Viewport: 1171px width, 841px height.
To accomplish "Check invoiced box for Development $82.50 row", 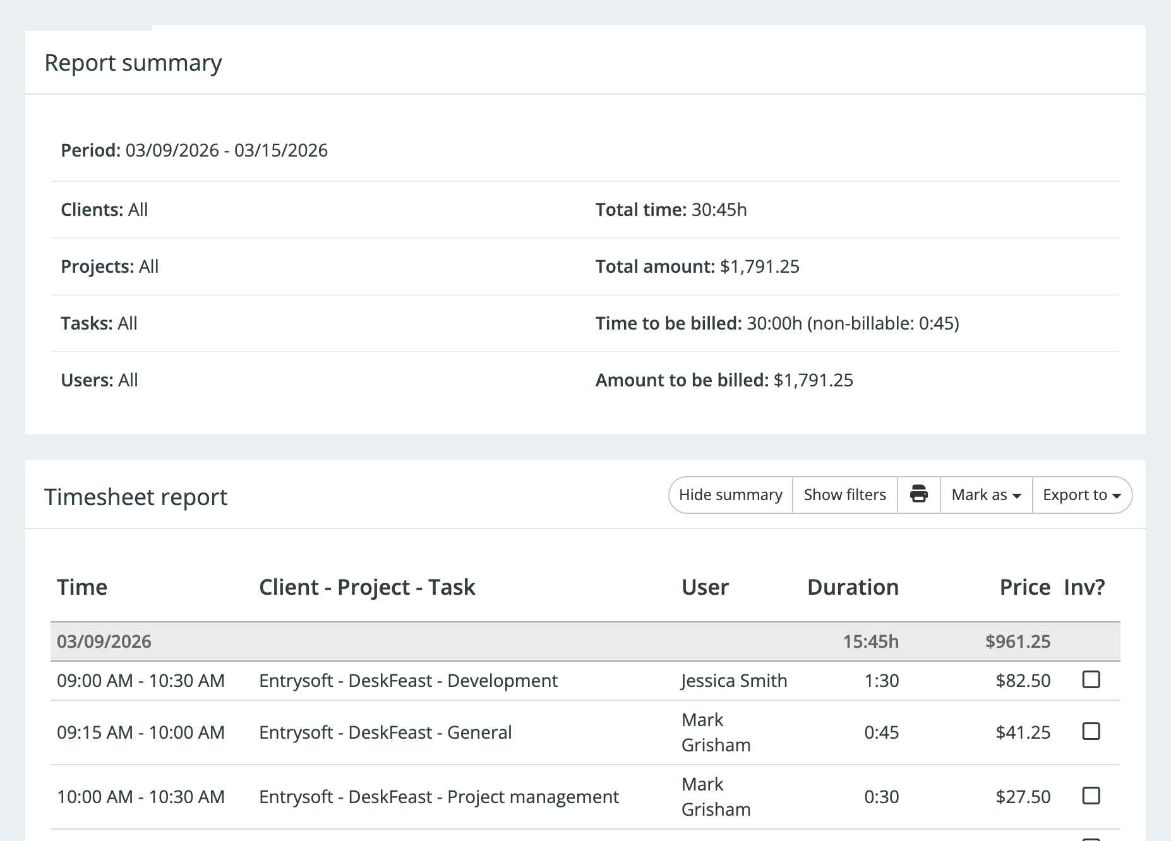I will pyautogui.click(x=1091, y=679).
